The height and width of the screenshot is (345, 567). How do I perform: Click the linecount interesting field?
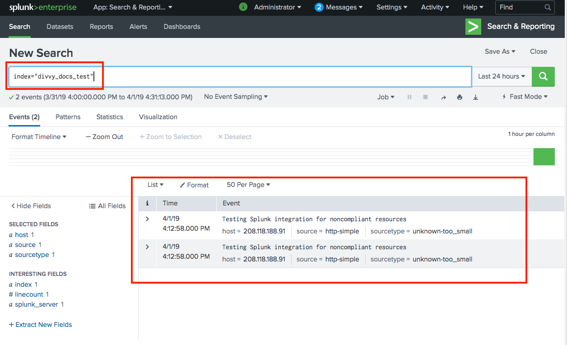pyautogui.click(x=29, y=294)
